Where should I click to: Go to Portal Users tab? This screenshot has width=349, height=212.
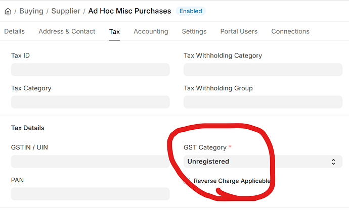(x=239, y=31)
